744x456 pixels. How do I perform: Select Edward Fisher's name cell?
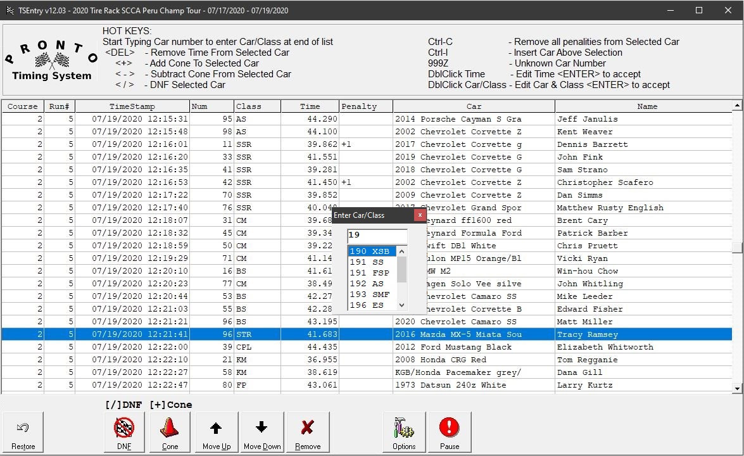click(643, 309)
